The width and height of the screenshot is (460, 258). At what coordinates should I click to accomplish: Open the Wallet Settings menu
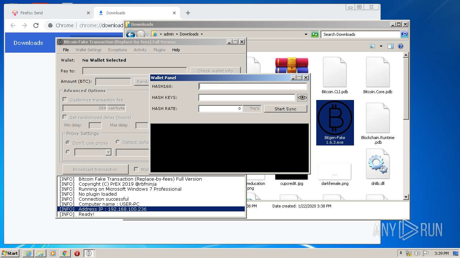[x=88, y=50]
